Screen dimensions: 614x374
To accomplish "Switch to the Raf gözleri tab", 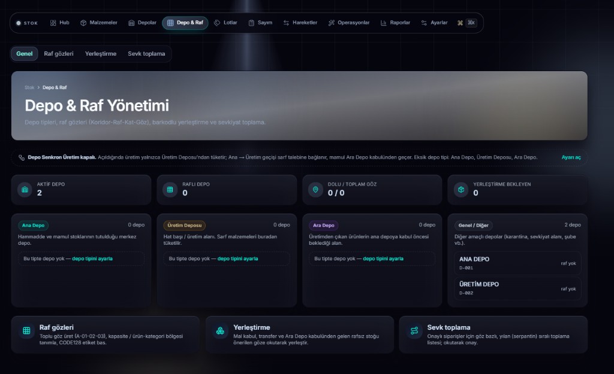I will [59, 53].
